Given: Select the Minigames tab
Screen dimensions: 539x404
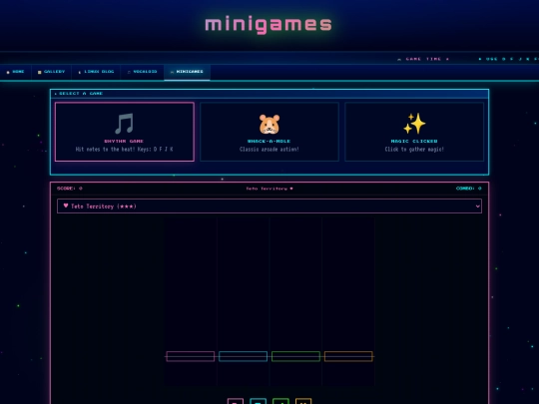Looking at the screenshot, I should (187, 72).
